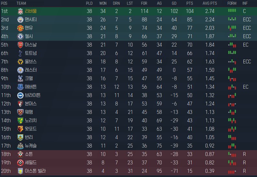Screen dimensions: 257x177
Task: Click the Manchester City crest icon
Action: [x=20, y=20]
